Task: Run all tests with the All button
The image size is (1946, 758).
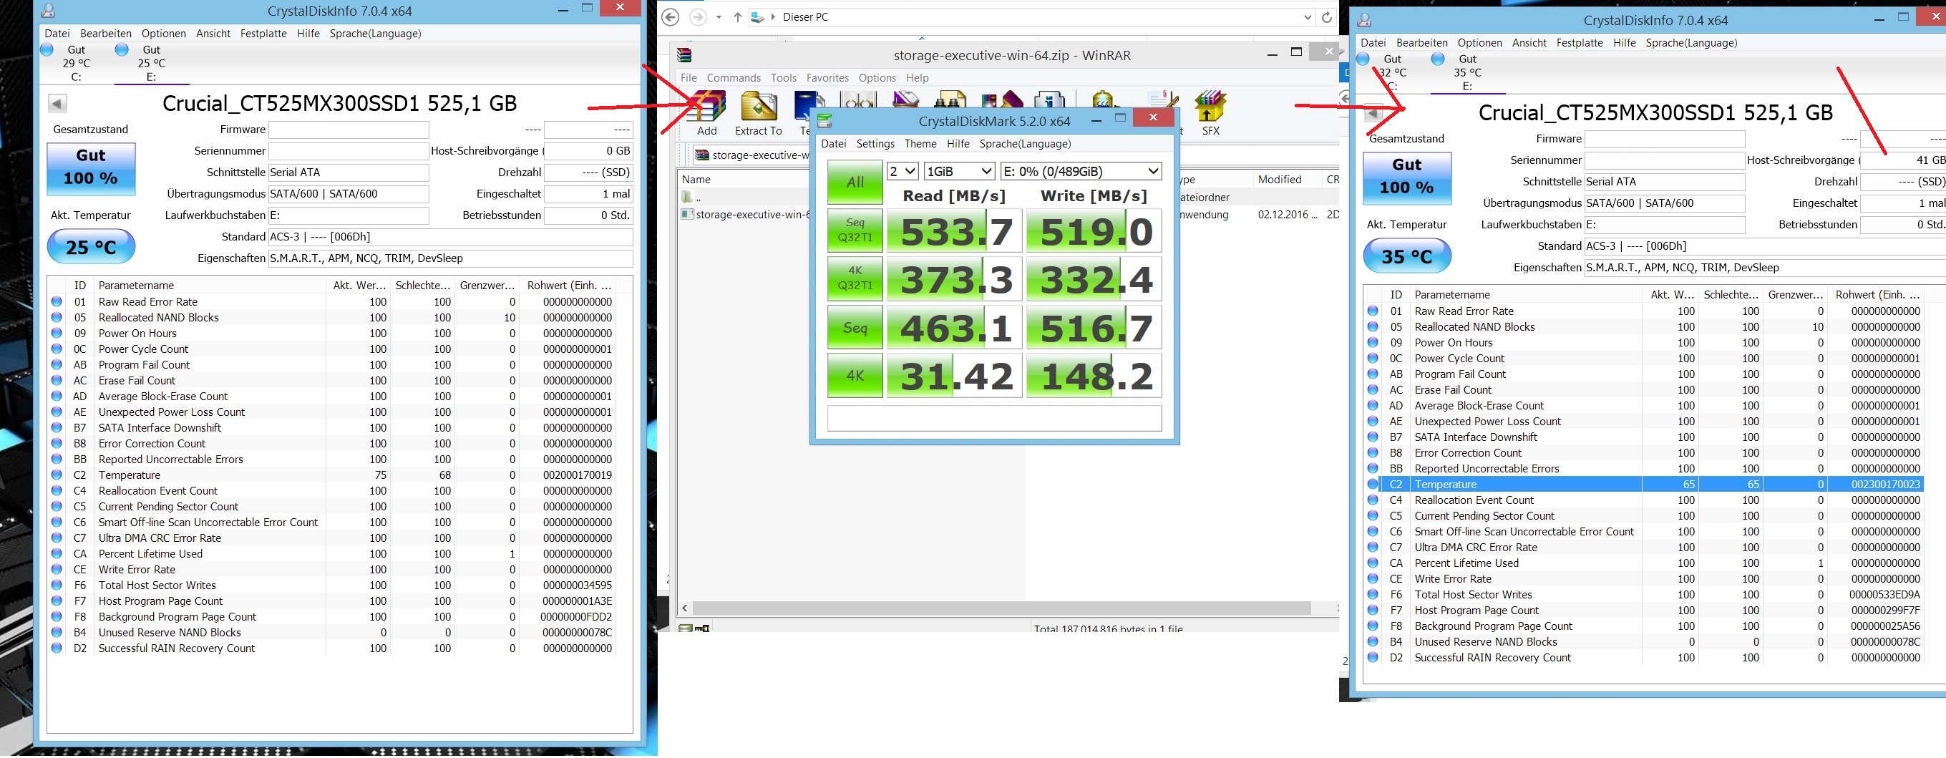Action: tap(855, 182)
